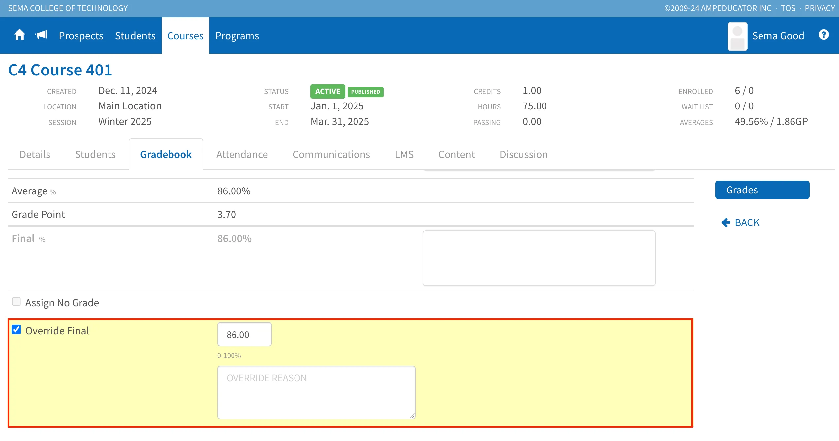Open the Courses menu
Viewport: 839px width, 441px height.
[185, 36]
